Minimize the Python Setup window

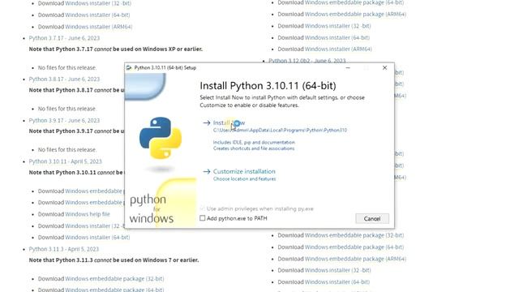tap(348, 67)
